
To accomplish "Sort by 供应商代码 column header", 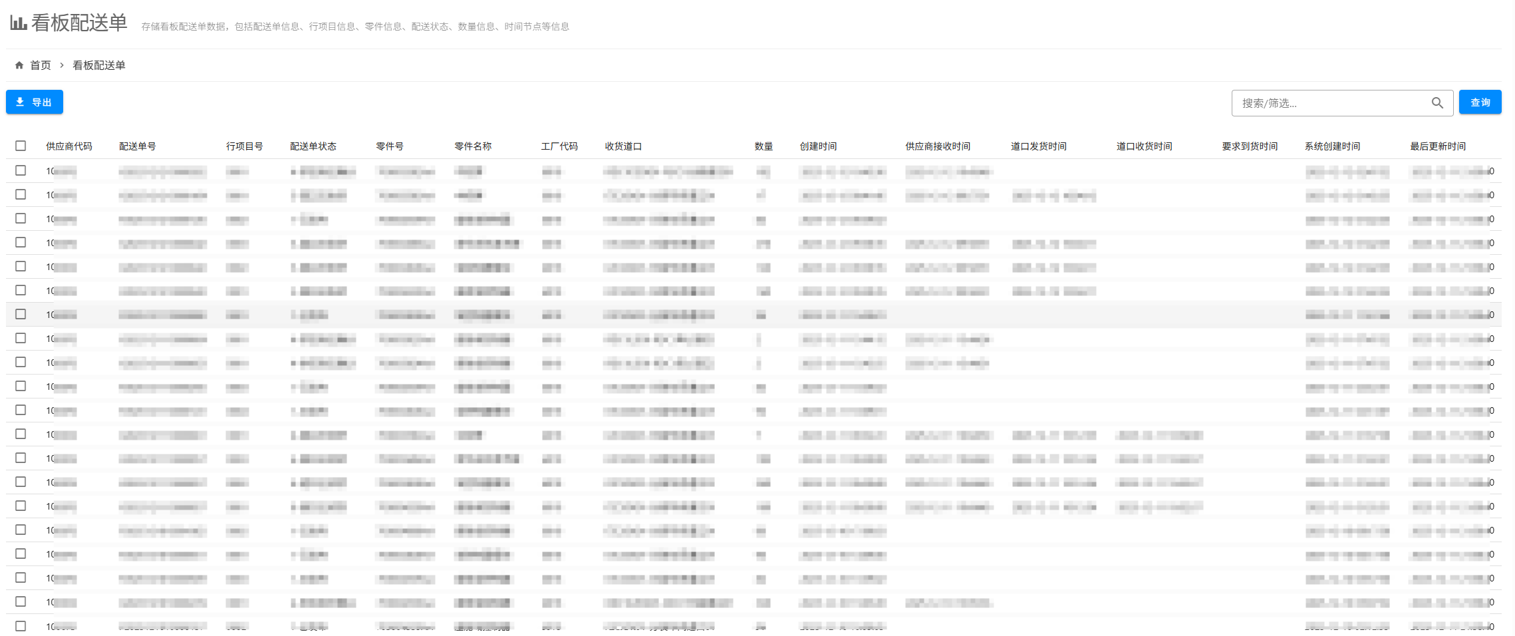I will pyautogui.click(x=69, y=146).
